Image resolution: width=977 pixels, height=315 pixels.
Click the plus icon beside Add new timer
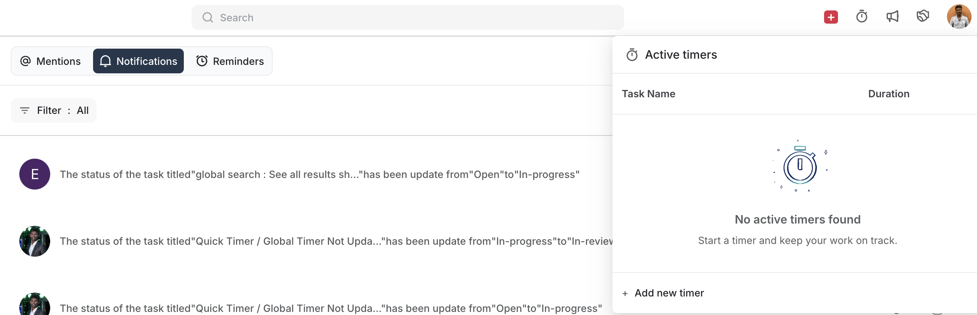(x=625, y=294)
